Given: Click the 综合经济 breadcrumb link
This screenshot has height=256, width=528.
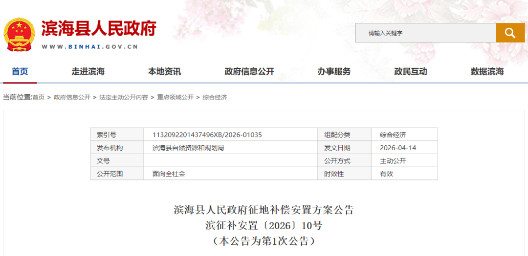Looking at the screenshot, I should [215, 98].
